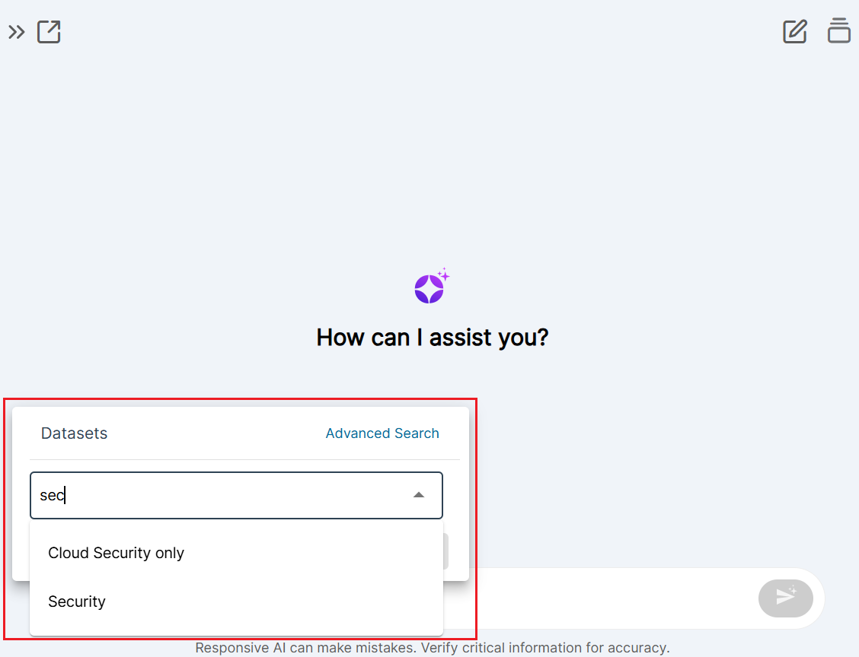Select 'Cloud Security only' dataset option

tap(236, 553)
